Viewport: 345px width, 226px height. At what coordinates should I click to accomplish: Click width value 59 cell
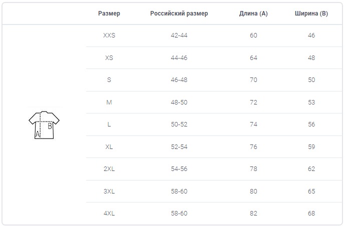click(311, 146)
